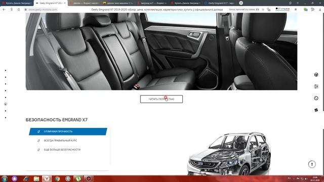Screen dimensions: 324x182
Task: Click the active sixth navigation dot
Action: [x=6, y=104]
